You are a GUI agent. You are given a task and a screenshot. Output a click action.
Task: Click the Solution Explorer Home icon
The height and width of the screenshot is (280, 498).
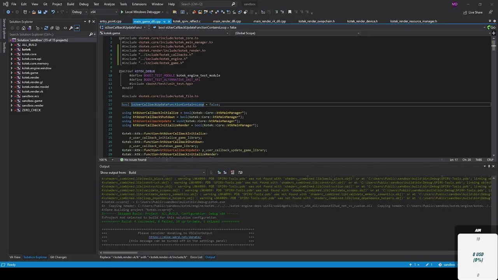(24, 28)
